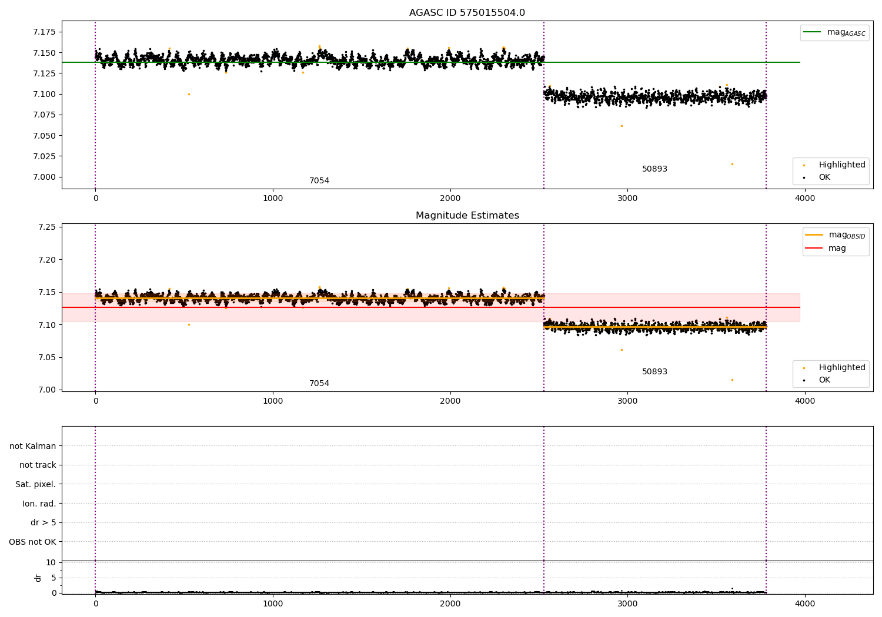Click the '7.25' y-axis tick in the middle plot
This screenshot has height=617, width=882.
[46, 227]
